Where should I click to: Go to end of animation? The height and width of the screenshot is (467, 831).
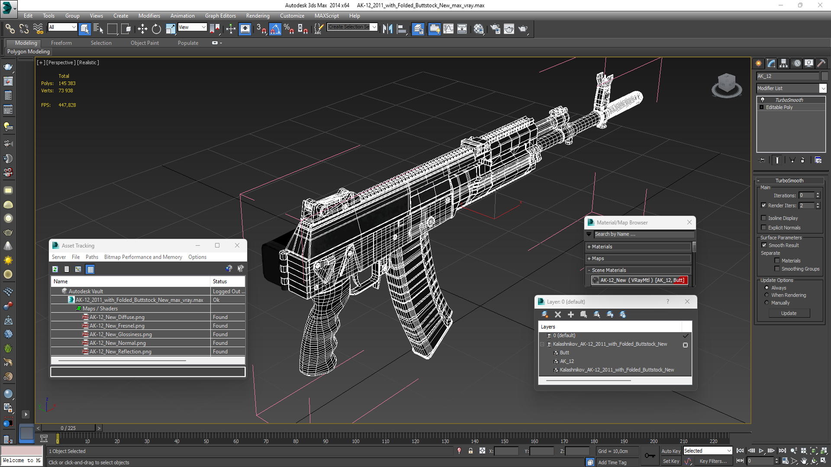782,451
